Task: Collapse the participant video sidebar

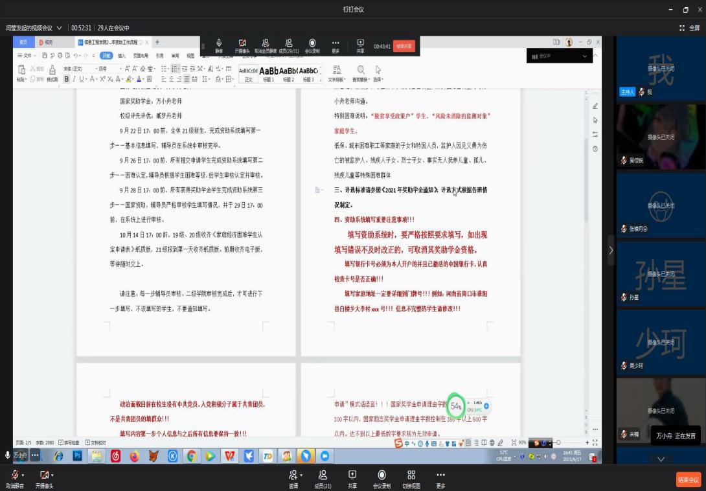Action: pos(610,250)
